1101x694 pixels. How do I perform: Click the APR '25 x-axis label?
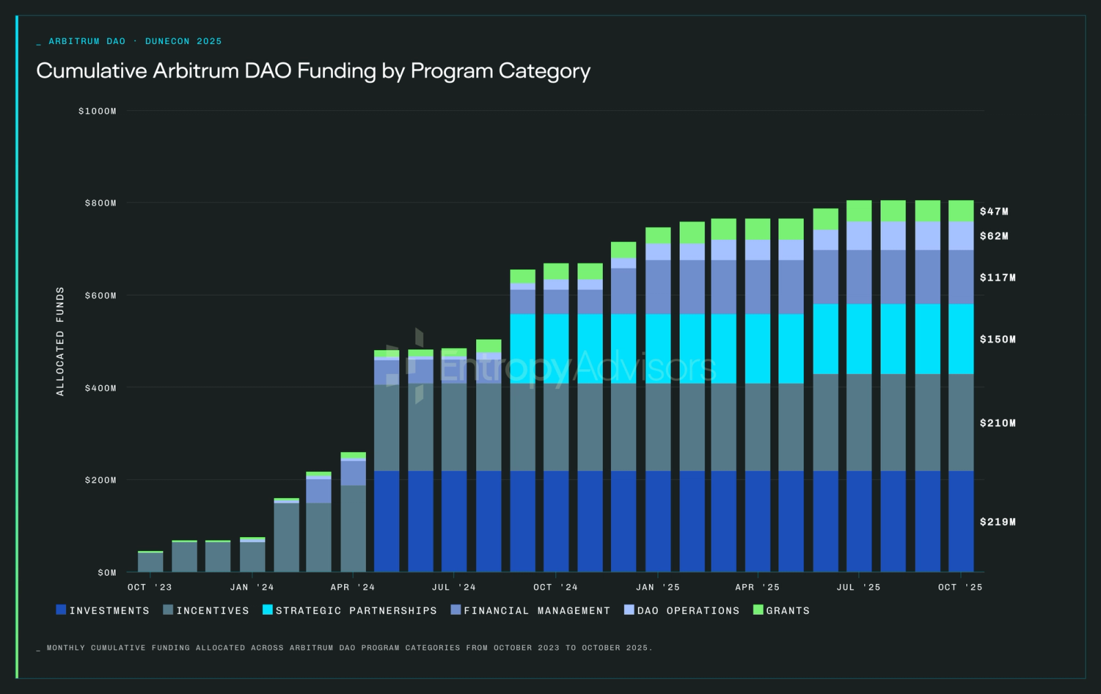757,587
